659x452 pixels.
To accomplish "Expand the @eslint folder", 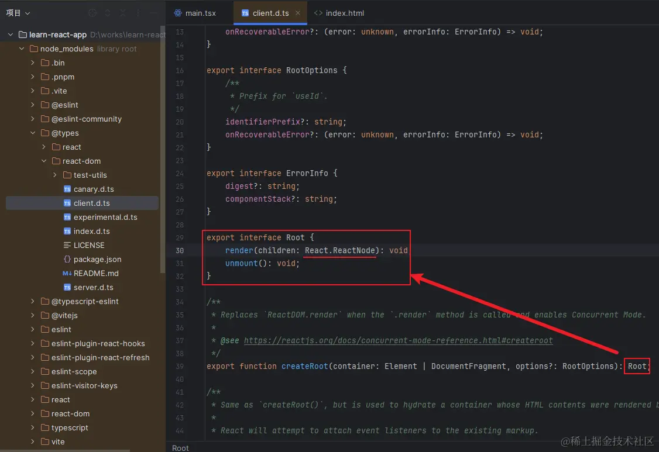I will [x=32, y=105].
